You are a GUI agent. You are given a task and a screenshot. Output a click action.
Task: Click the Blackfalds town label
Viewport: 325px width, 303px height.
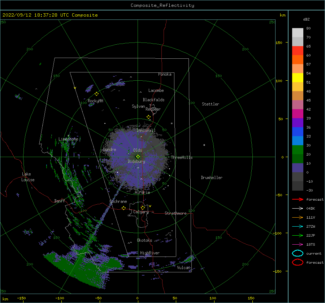[x=153, y=100]
